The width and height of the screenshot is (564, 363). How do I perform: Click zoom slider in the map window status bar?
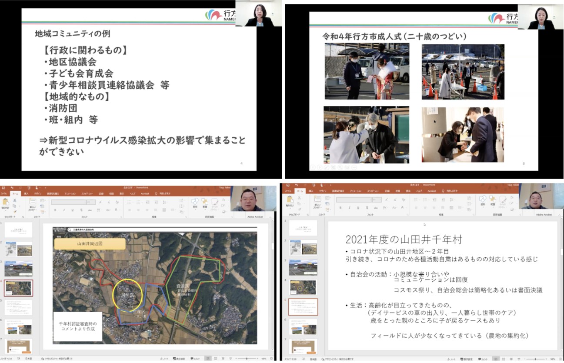[247, 359]
